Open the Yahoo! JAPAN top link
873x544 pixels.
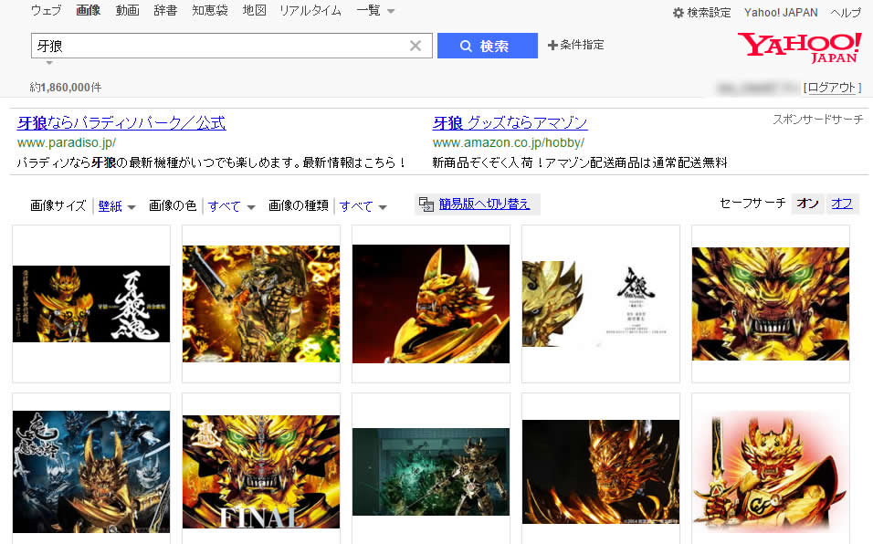781,12
